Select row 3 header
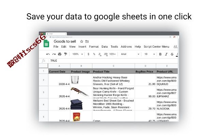The image size is (218, 136). tap(44, 92)
